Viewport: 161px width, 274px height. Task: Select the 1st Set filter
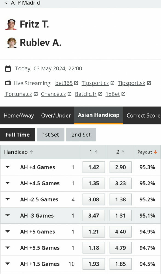coord(51,135)
